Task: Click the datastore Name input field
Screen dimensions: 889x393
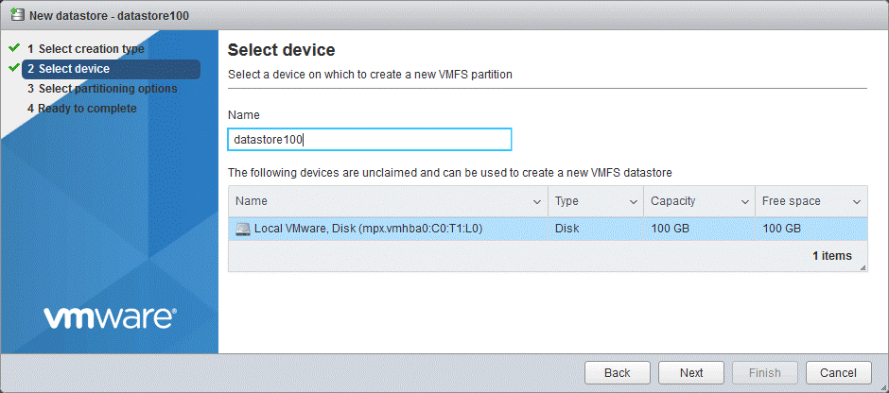Action: 370,140
